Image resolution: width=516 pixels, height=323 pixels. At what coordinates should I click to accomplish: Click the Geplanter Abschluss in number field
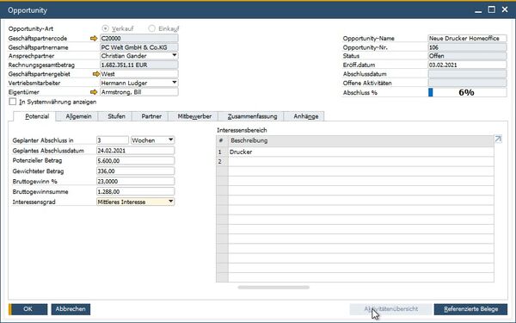pos(113,140)
